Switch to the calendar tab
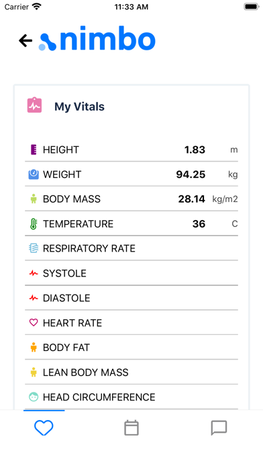263x467 pixels. pos(131,428)
